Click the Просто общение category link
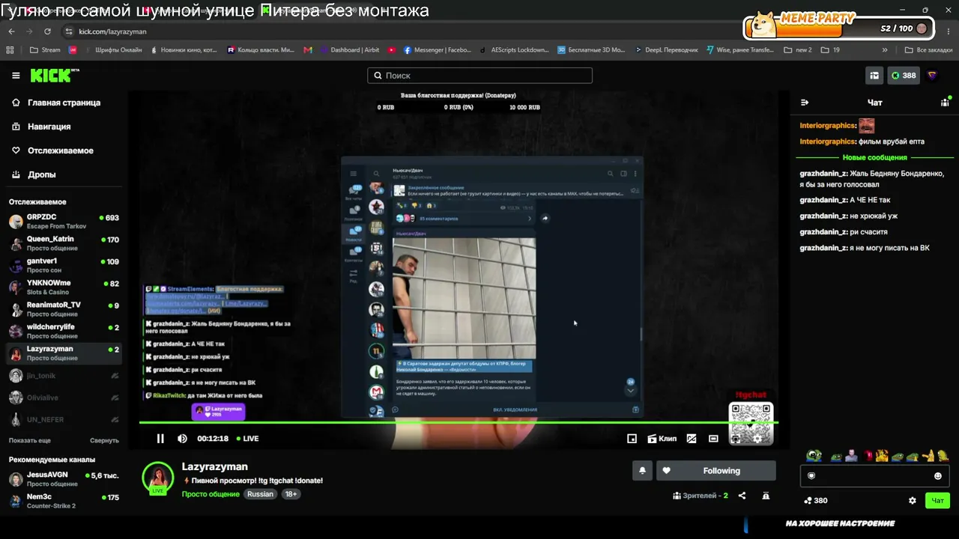The height and width of the screenshot is (539, 959). pyautogui.click(x=211, y=494)
